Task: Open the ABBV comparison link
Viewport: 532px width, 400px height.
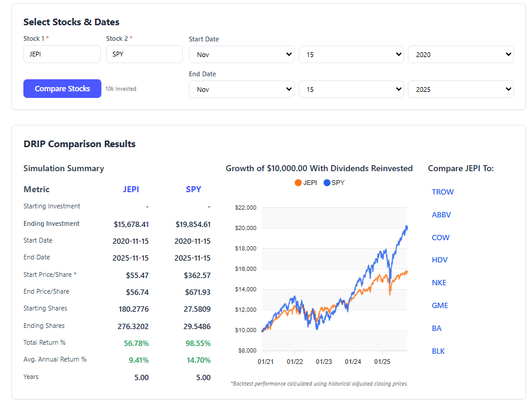Action: click(442, 214)
